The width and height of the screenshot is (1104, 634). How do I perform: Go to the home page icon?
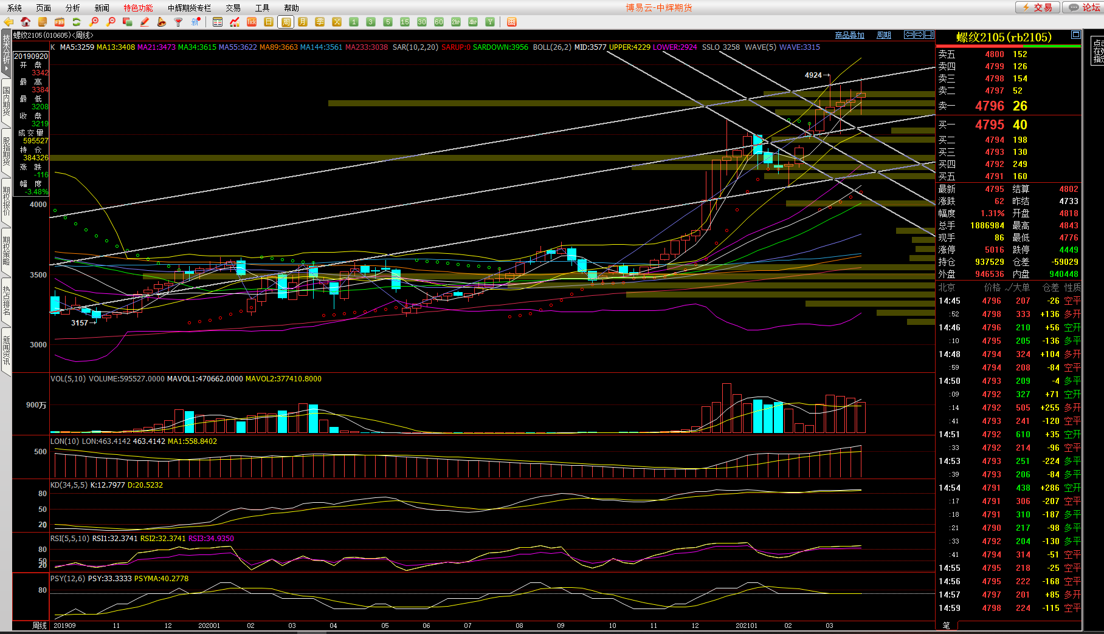point(26,22)
